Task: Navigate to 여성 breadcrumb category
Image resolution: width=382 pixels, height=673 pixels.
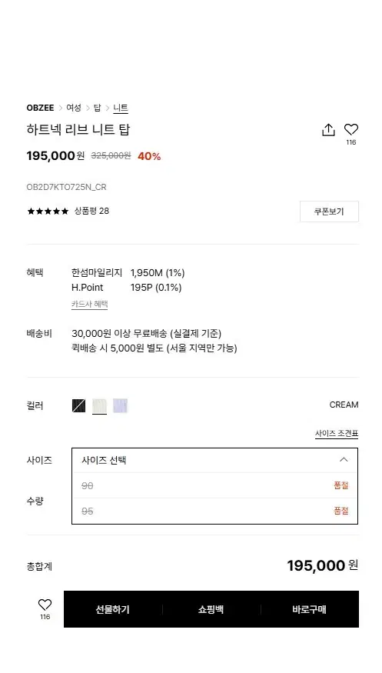Action: point(74,108)
